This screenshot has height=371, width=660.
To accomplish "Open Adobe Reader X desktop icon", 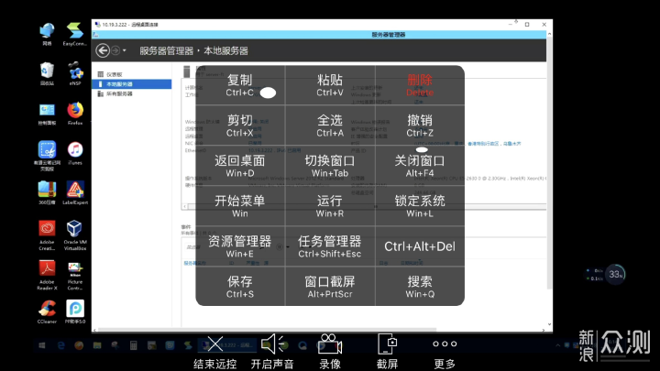I will coord(47,275).
